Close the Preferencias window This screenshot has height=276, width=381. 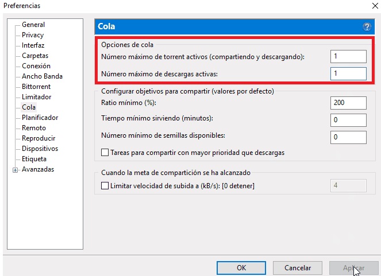[367, 6]
